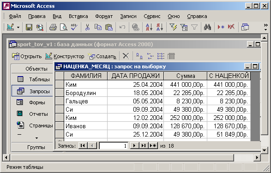Select Формы in the objects pane
271x173 pixels.
(32, 102)
